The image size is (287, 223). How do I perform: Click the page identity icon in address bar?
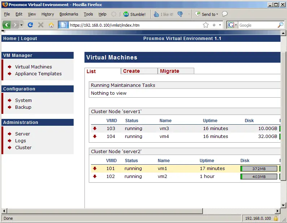(x=63, y=25)
